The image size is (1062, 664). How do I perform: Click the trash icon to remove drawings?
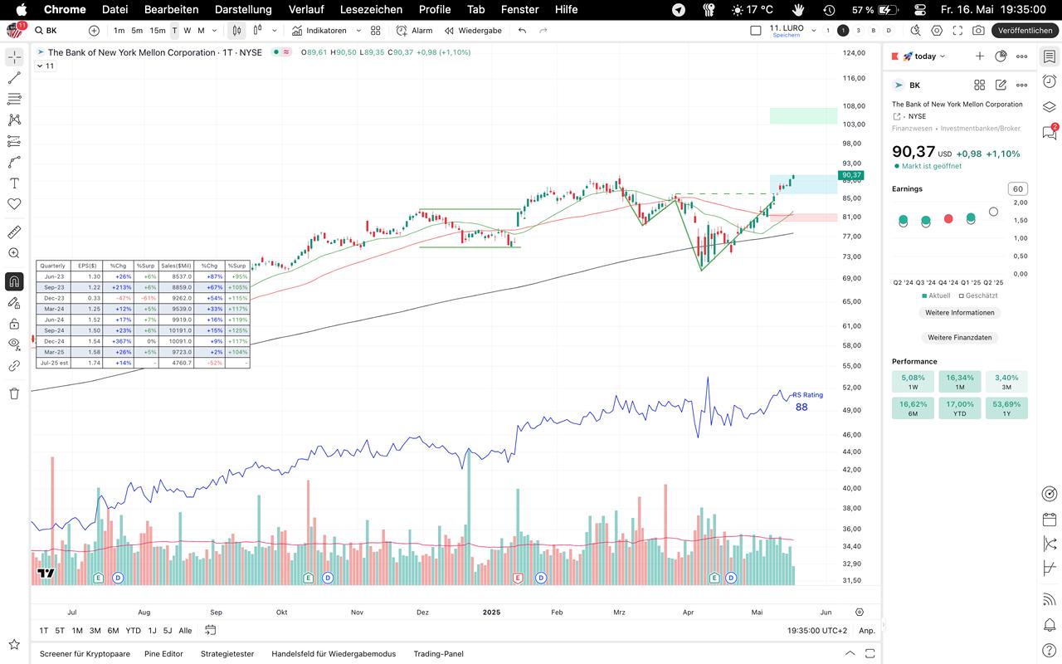(14, 393)
